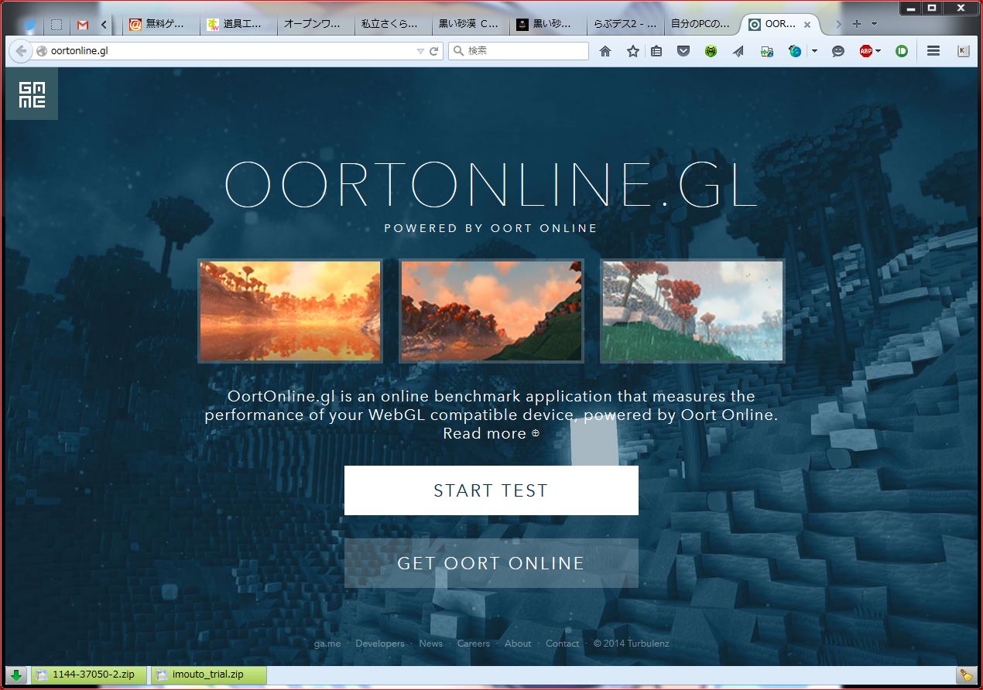The height and width of the screenshot is (690, 983).
Task: Go back to the previous page
Action: pos(21,51)
